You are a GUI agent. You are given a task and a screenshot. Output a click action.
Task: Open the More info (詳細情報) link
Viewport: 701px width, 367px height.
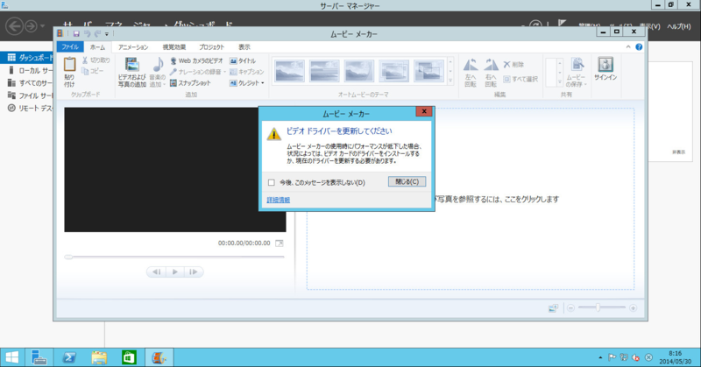tap(278, 200)
